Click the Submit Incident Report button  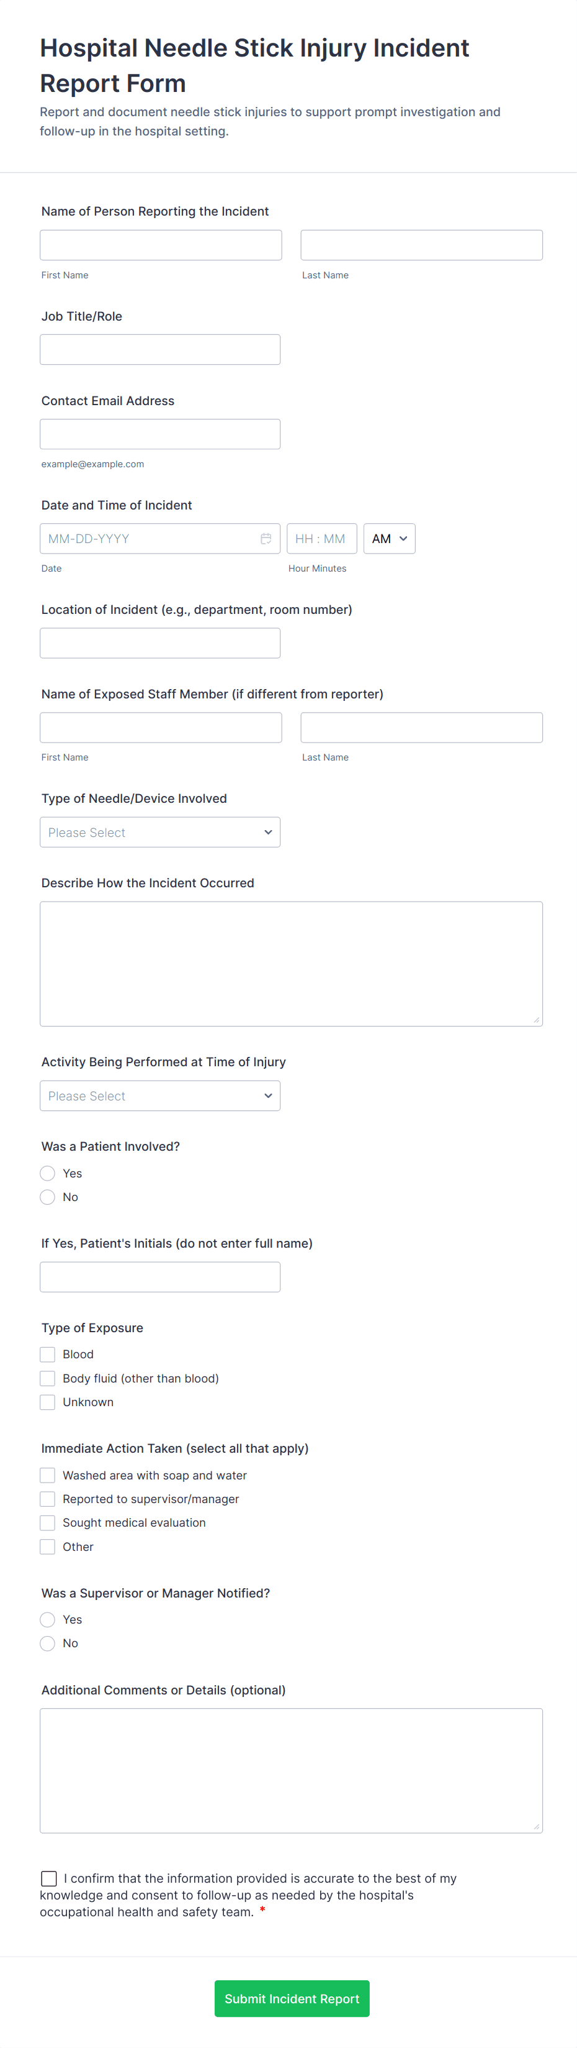(290, 1998)
